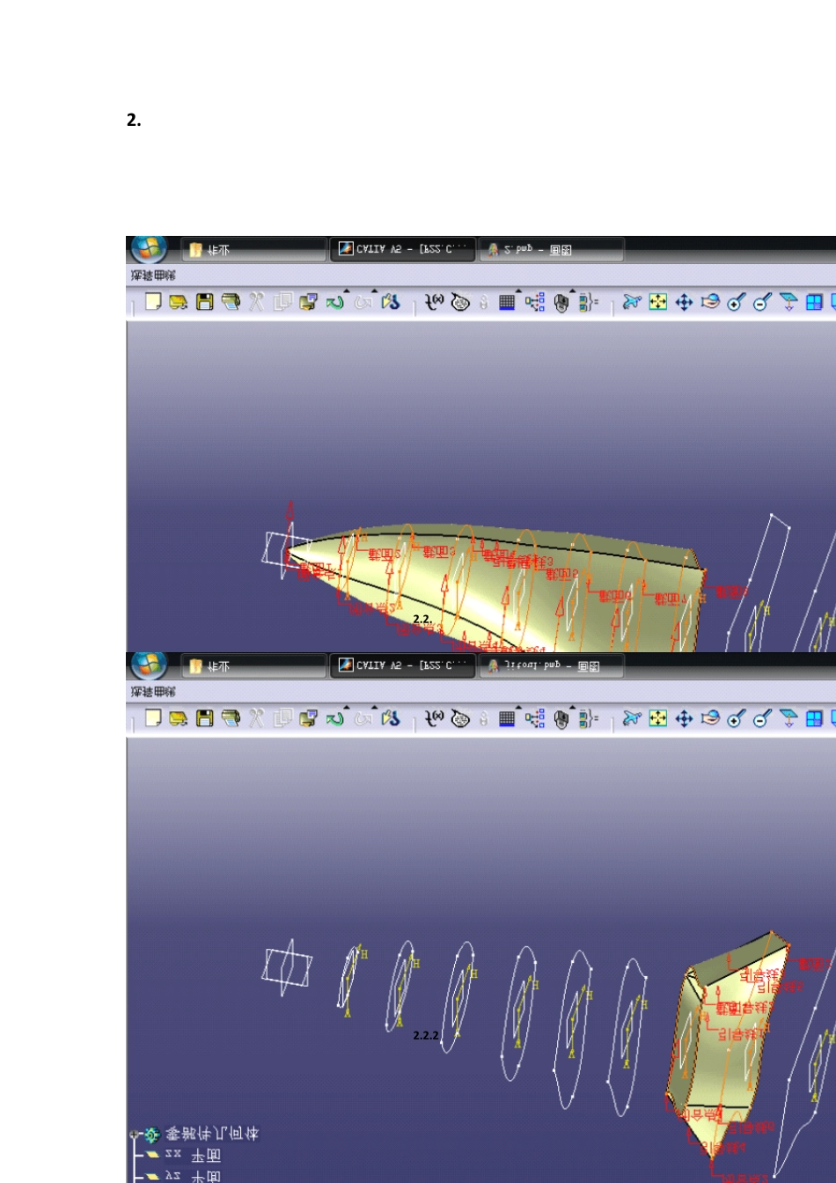Open the Undo dropdown arrow in upper toolbar
Viewport: 836px width, 1183px height.
click(347, 291)
